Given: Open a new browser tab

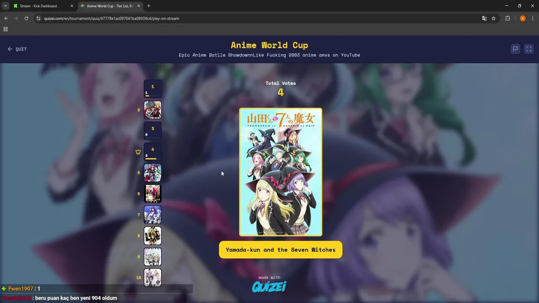Looking at the screenshot, I should (149, 6).
